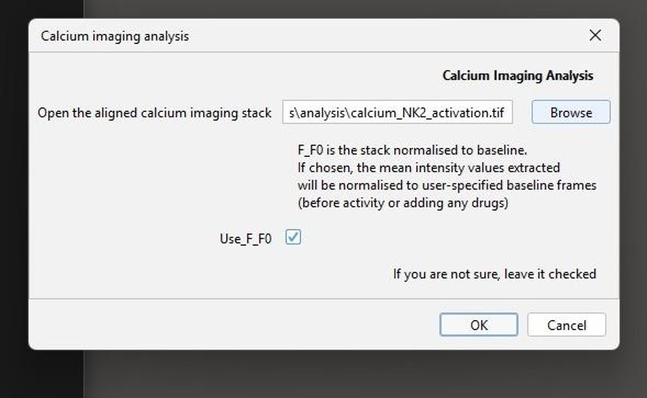Viewport: 647px width, 398px height.
Task: Click the black strip left of the dialog
Action: pos(14,225)
